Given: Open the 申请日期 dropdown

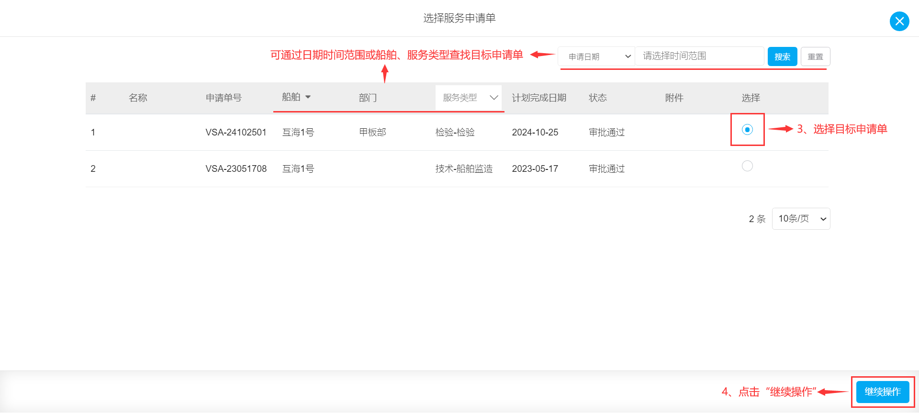Looking at the screenshot, I should [x=596, y=56].
